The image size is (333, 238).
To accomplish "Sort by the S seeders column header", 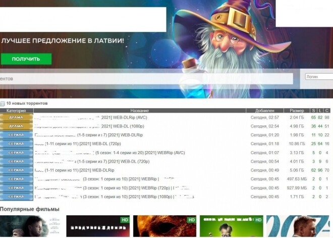I will tap(313, 111).
